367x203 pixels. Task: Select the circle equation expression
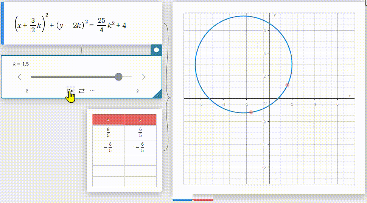pos(70,26)
